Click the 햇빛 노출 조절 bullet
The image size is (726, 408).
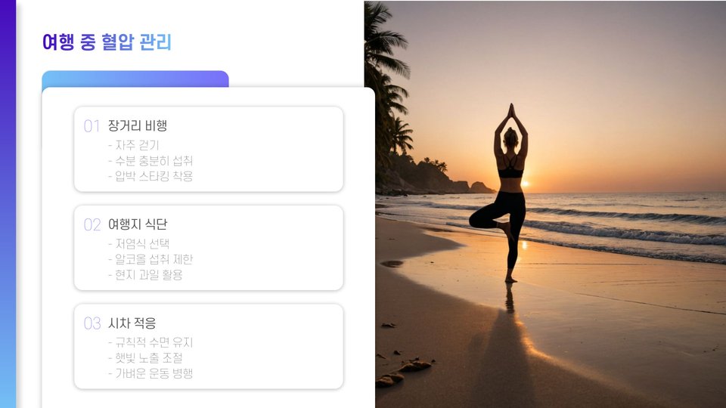tap(145, 357)
